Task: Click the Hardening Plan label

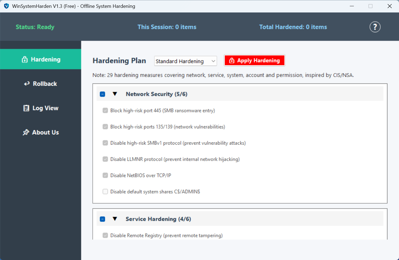Action: 119,61
